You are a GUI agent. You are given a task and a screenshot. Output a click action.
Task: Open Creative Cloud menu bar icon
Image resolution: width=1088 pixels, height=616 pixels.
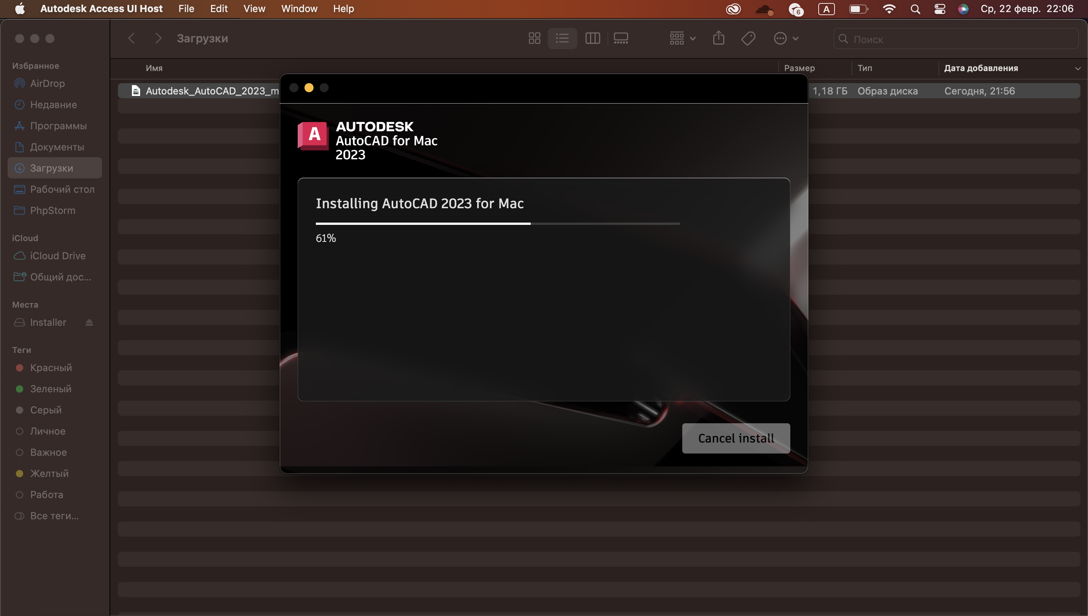733,9
